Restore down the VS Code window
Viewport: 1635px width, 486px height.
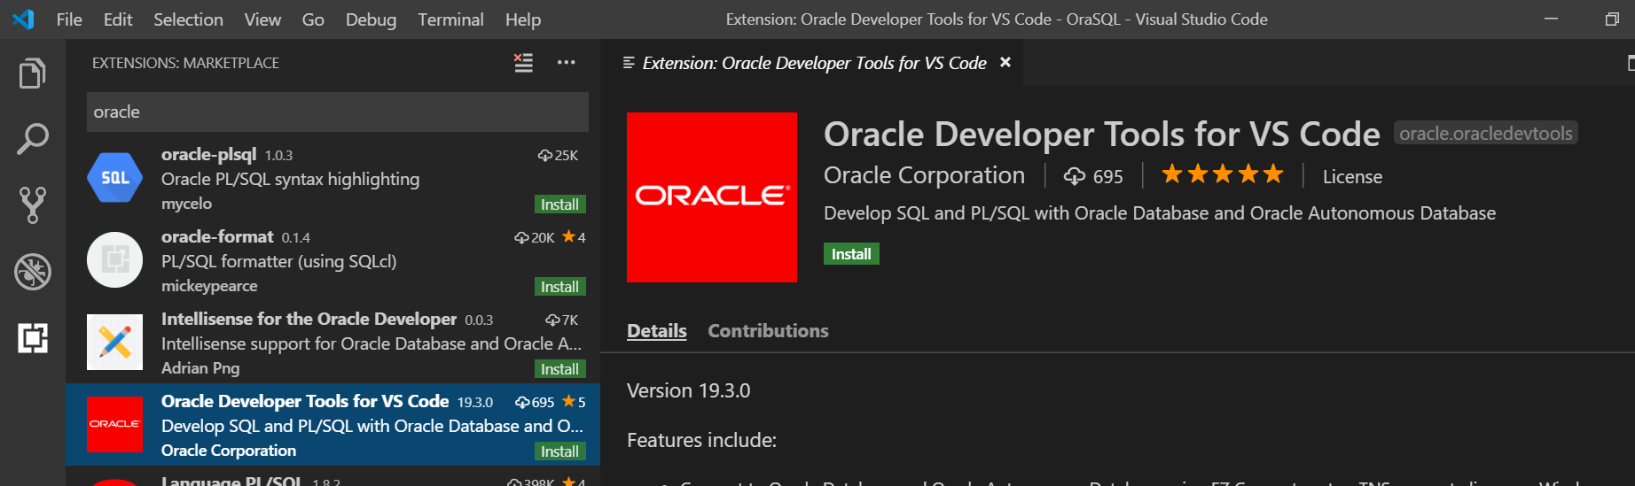coord(1611,19)
